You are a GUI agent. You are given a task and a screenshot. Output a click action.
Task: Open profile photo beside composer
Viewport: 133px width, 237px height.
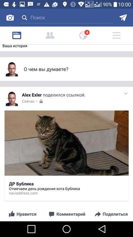(12, 69)
